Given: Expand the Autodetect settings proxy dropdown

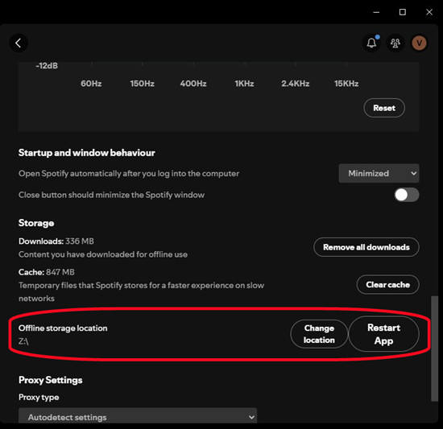Looking at the screenshot, I should (x=138, y=417).
